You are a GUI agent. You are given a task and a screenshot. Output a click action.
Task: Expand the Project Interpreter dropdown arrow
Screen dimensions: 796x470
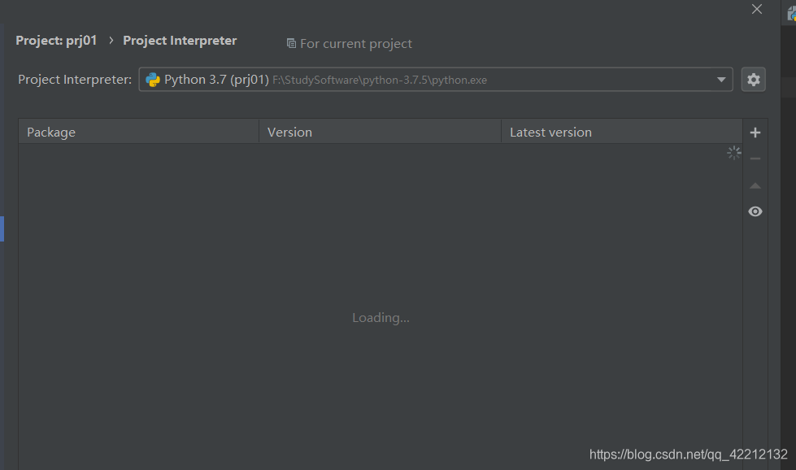721,80
